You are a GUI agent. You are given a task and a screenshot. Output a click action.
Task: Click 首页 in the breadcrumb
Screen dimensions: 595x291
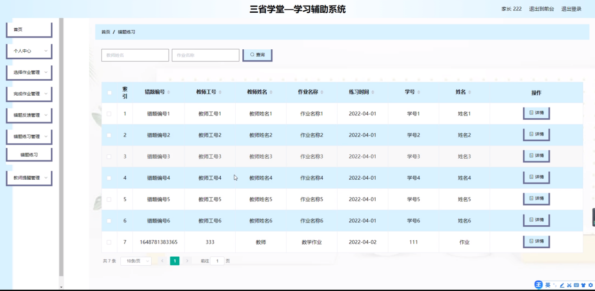[x=106, y=32]
